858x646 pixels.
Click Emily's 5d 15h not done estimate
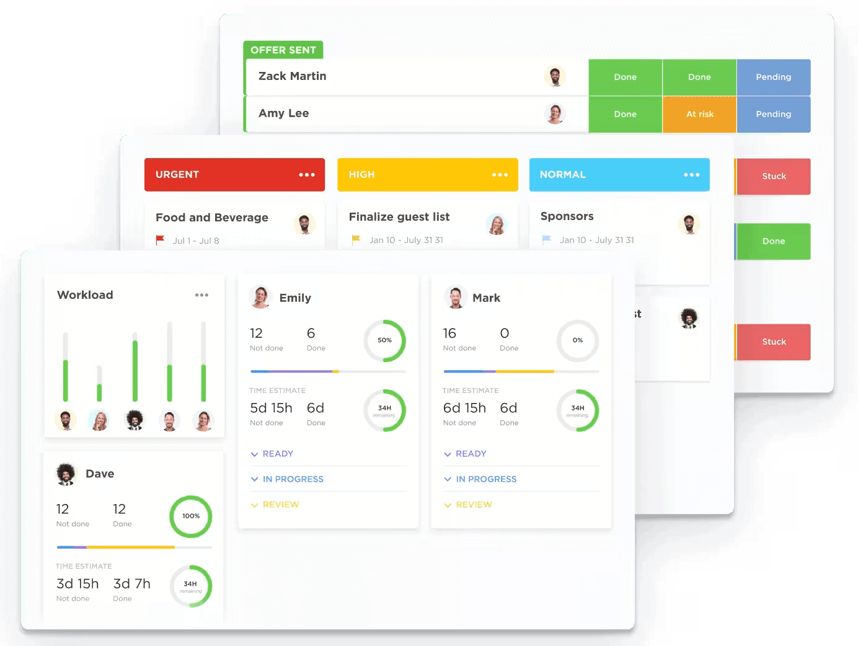pyautogui.click(x=271, y=408)
